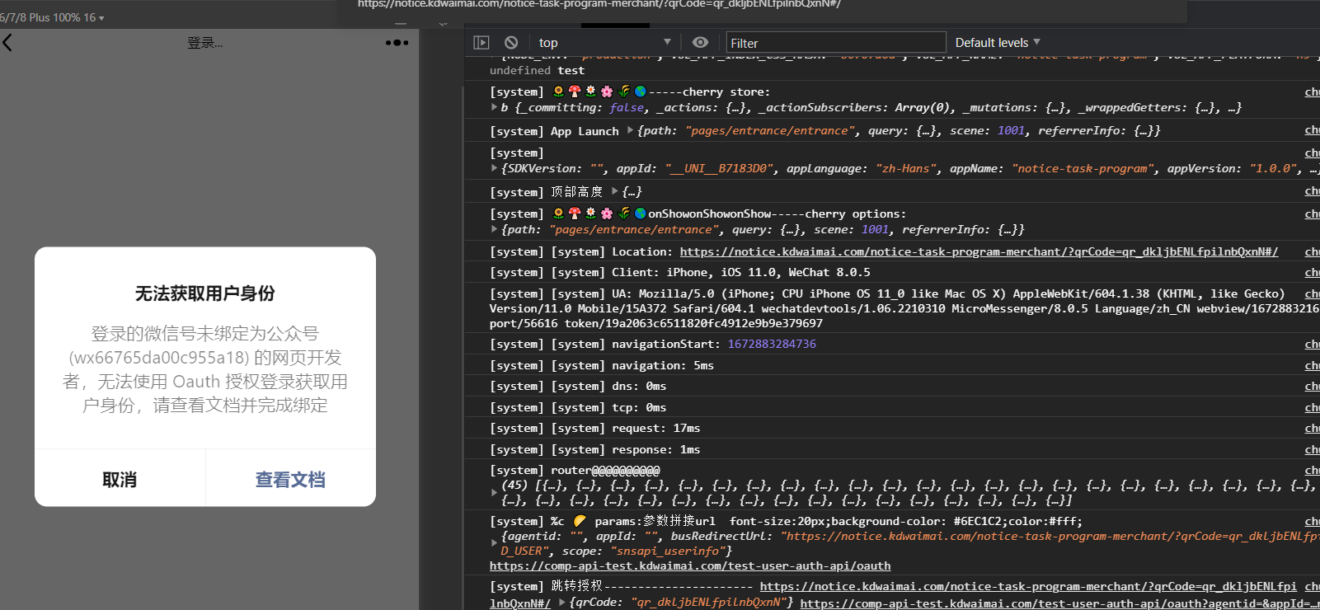Screen dimensions: 1320x610
Task: Click 查看文档 button in the dialog
Action: coord(290,480)
